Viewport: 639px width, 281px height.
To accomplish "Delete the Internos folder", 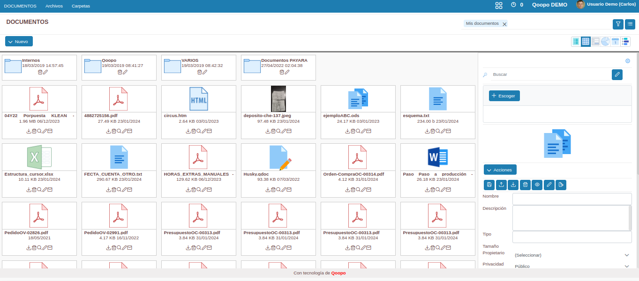I will tap(40, 72).
